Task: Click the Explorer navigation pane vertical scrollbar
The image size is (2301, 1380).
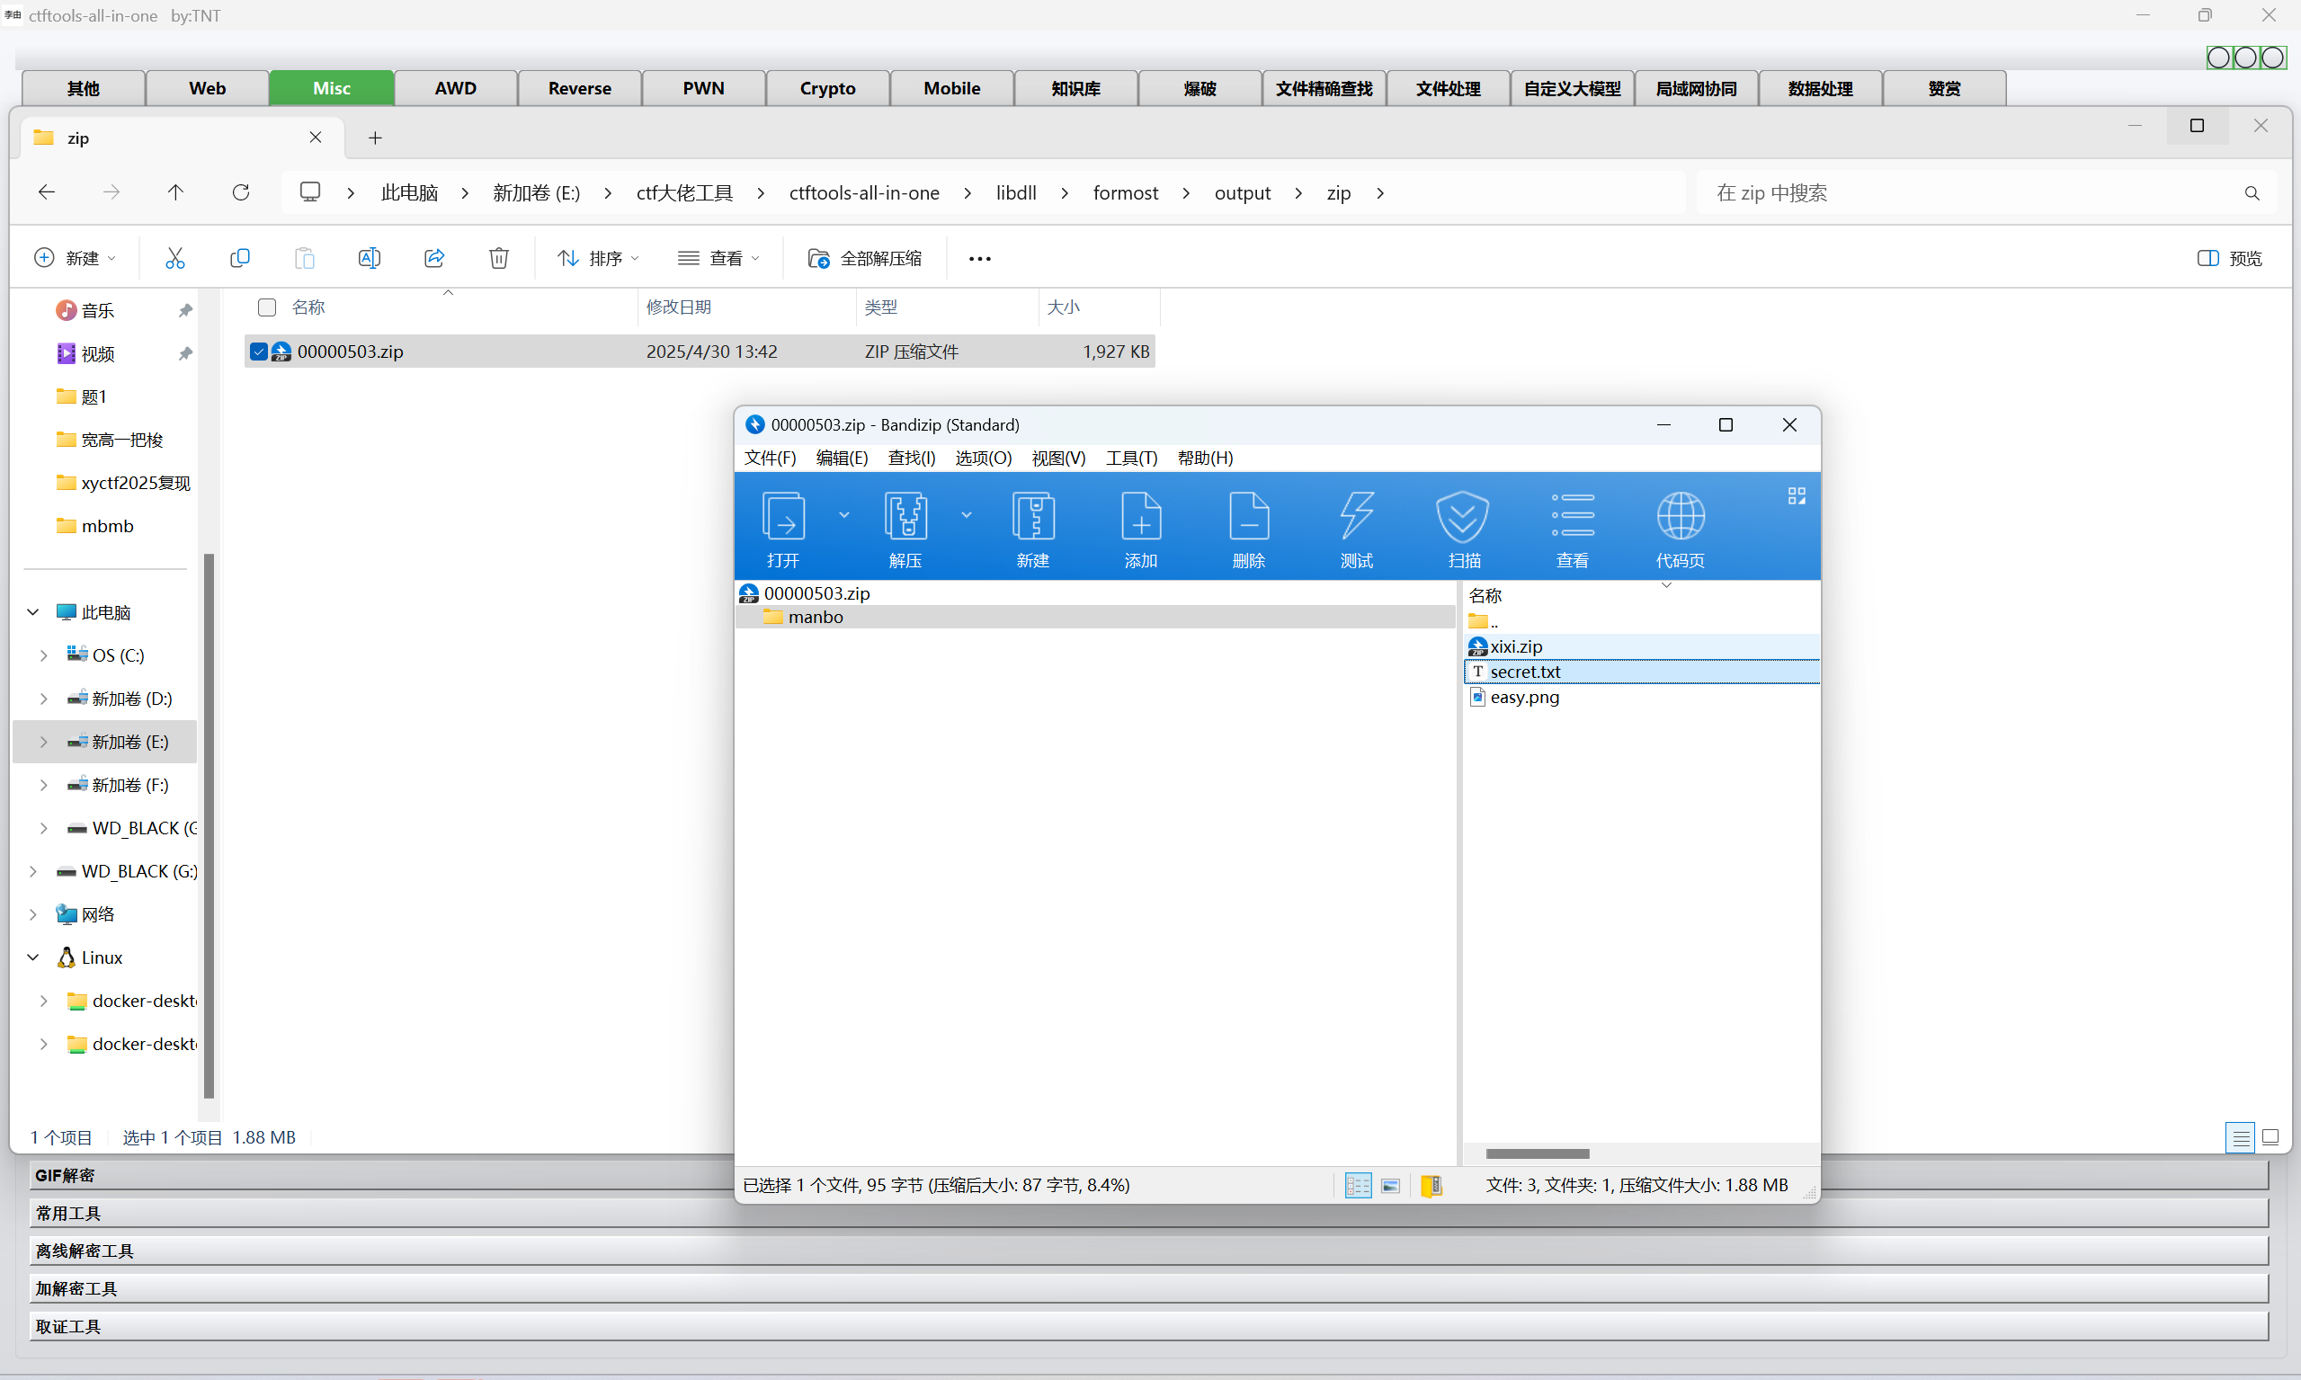Action: [x=209, y=826]
